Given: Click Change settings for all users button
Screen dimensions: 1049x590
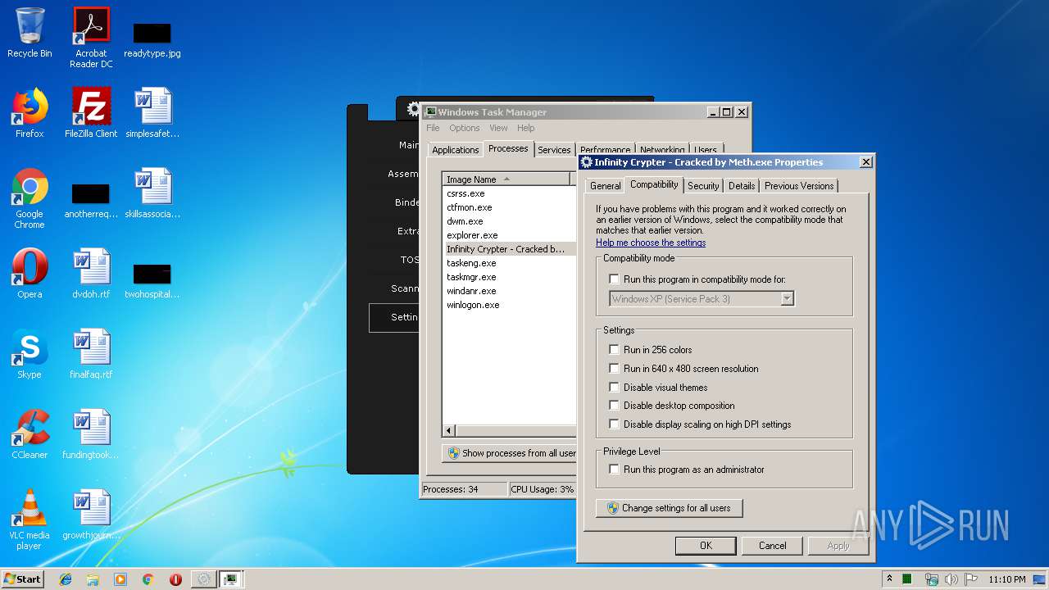Looking at the screenshot, I should click(x=669, y=508).
